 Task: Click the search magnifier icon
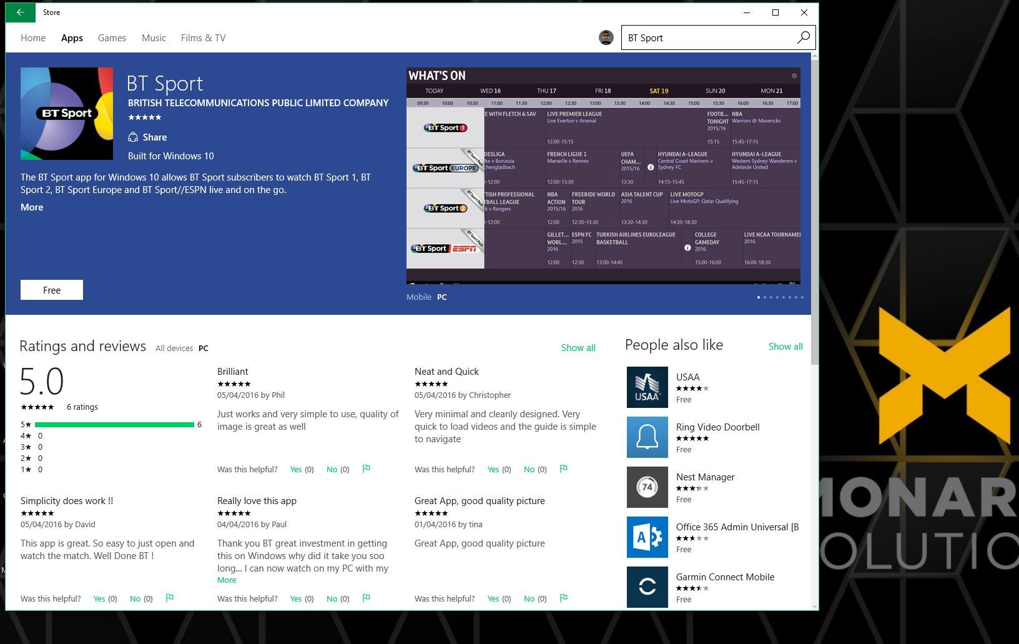point(803,37)
